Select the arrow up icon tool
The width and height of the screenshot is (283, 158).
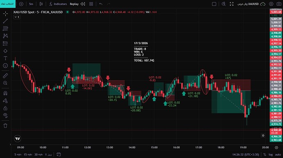click(x=5, y=51)
